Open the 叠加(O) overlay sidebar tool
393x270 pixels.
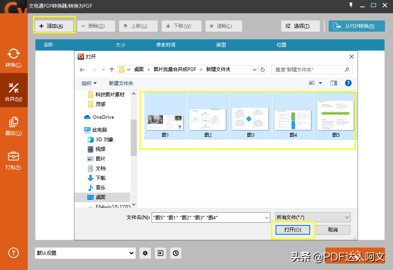pos(14,126)
